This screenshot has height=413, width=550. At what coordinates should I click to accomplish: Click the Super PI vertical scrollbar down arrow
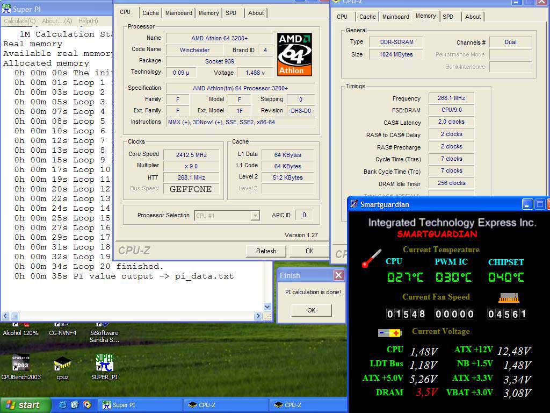267,307
